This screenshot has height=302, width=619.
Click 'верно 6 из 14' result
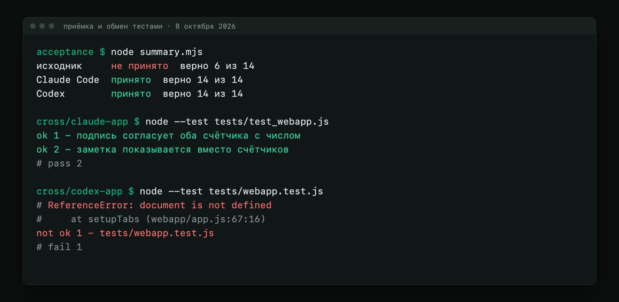[217, 66]
